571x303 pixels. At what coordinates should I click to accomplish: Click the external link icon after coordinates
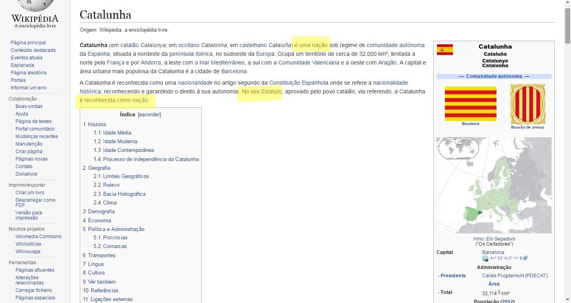pos(525,258)
